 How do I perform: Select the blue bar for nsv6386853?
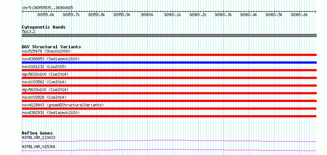(169, 63)
